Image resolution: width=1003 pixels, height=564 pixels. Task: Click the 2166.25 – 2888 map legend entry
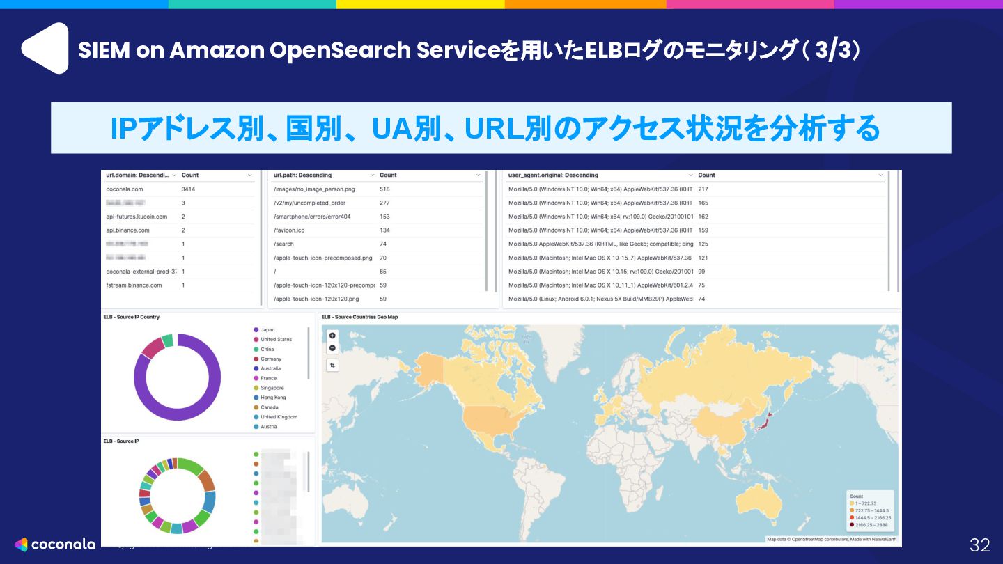[x=869, y=525]
